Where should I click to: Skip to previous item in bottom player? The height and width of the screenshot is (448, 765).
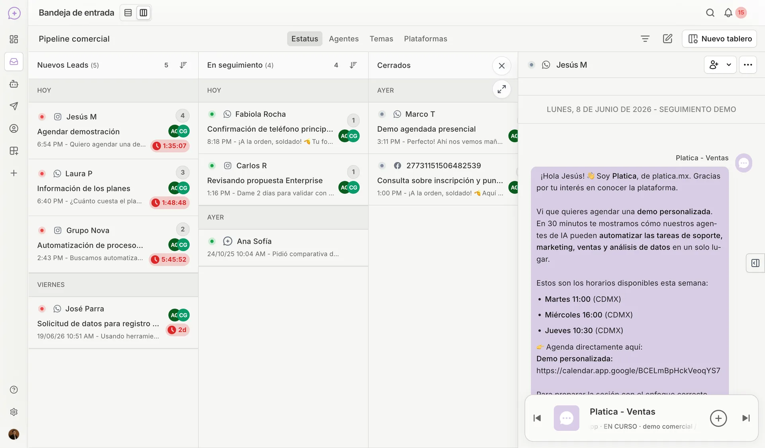click(537, 418)
